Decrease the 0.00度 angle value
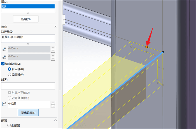The width and height of the screenshot is (196, 129). tap(53, 106)
